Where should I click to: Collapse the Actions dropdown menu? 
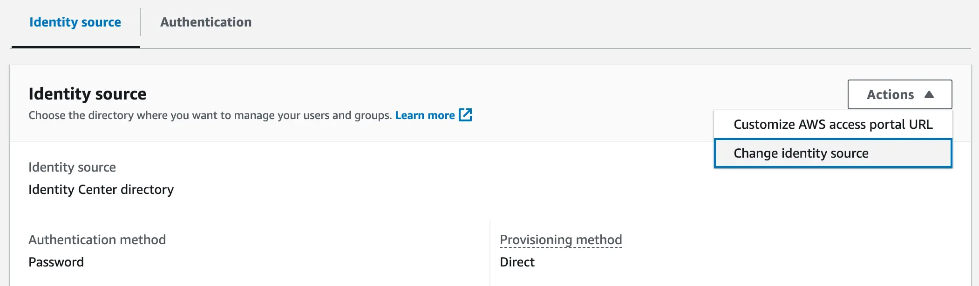coord(899,94)
